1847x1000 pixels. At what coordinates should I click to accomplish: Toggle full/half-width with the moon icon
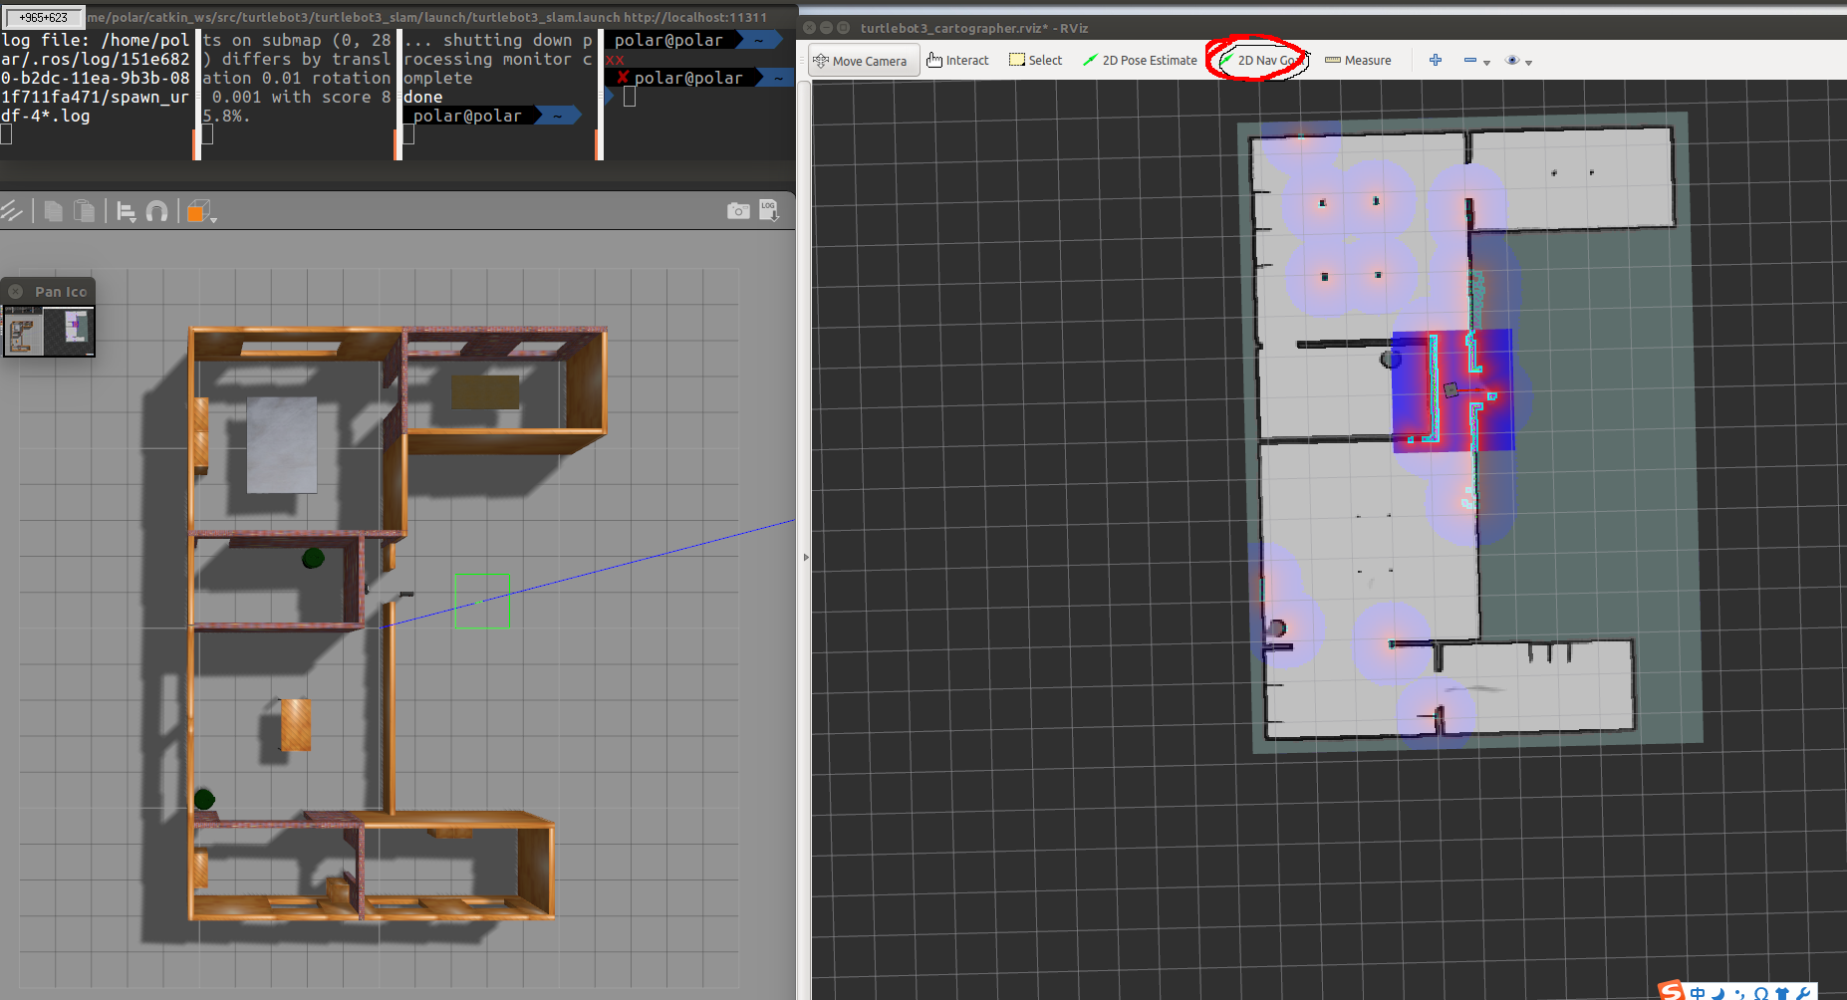[x=1717, y=992]
